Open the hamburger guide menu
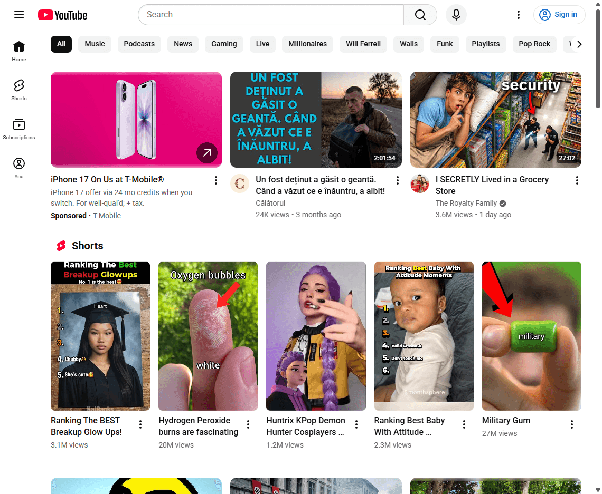Viewport: 602px width, 494px height. (x=19, y=15)
